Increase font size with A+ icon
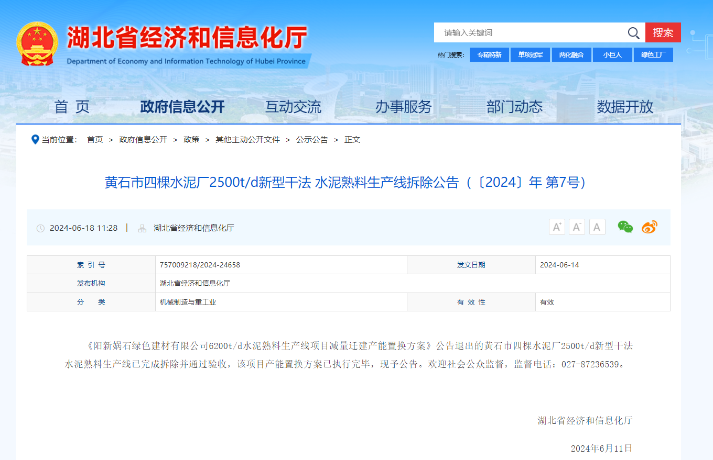The height and width of the screenshot is (460, 713). (557, 227)
